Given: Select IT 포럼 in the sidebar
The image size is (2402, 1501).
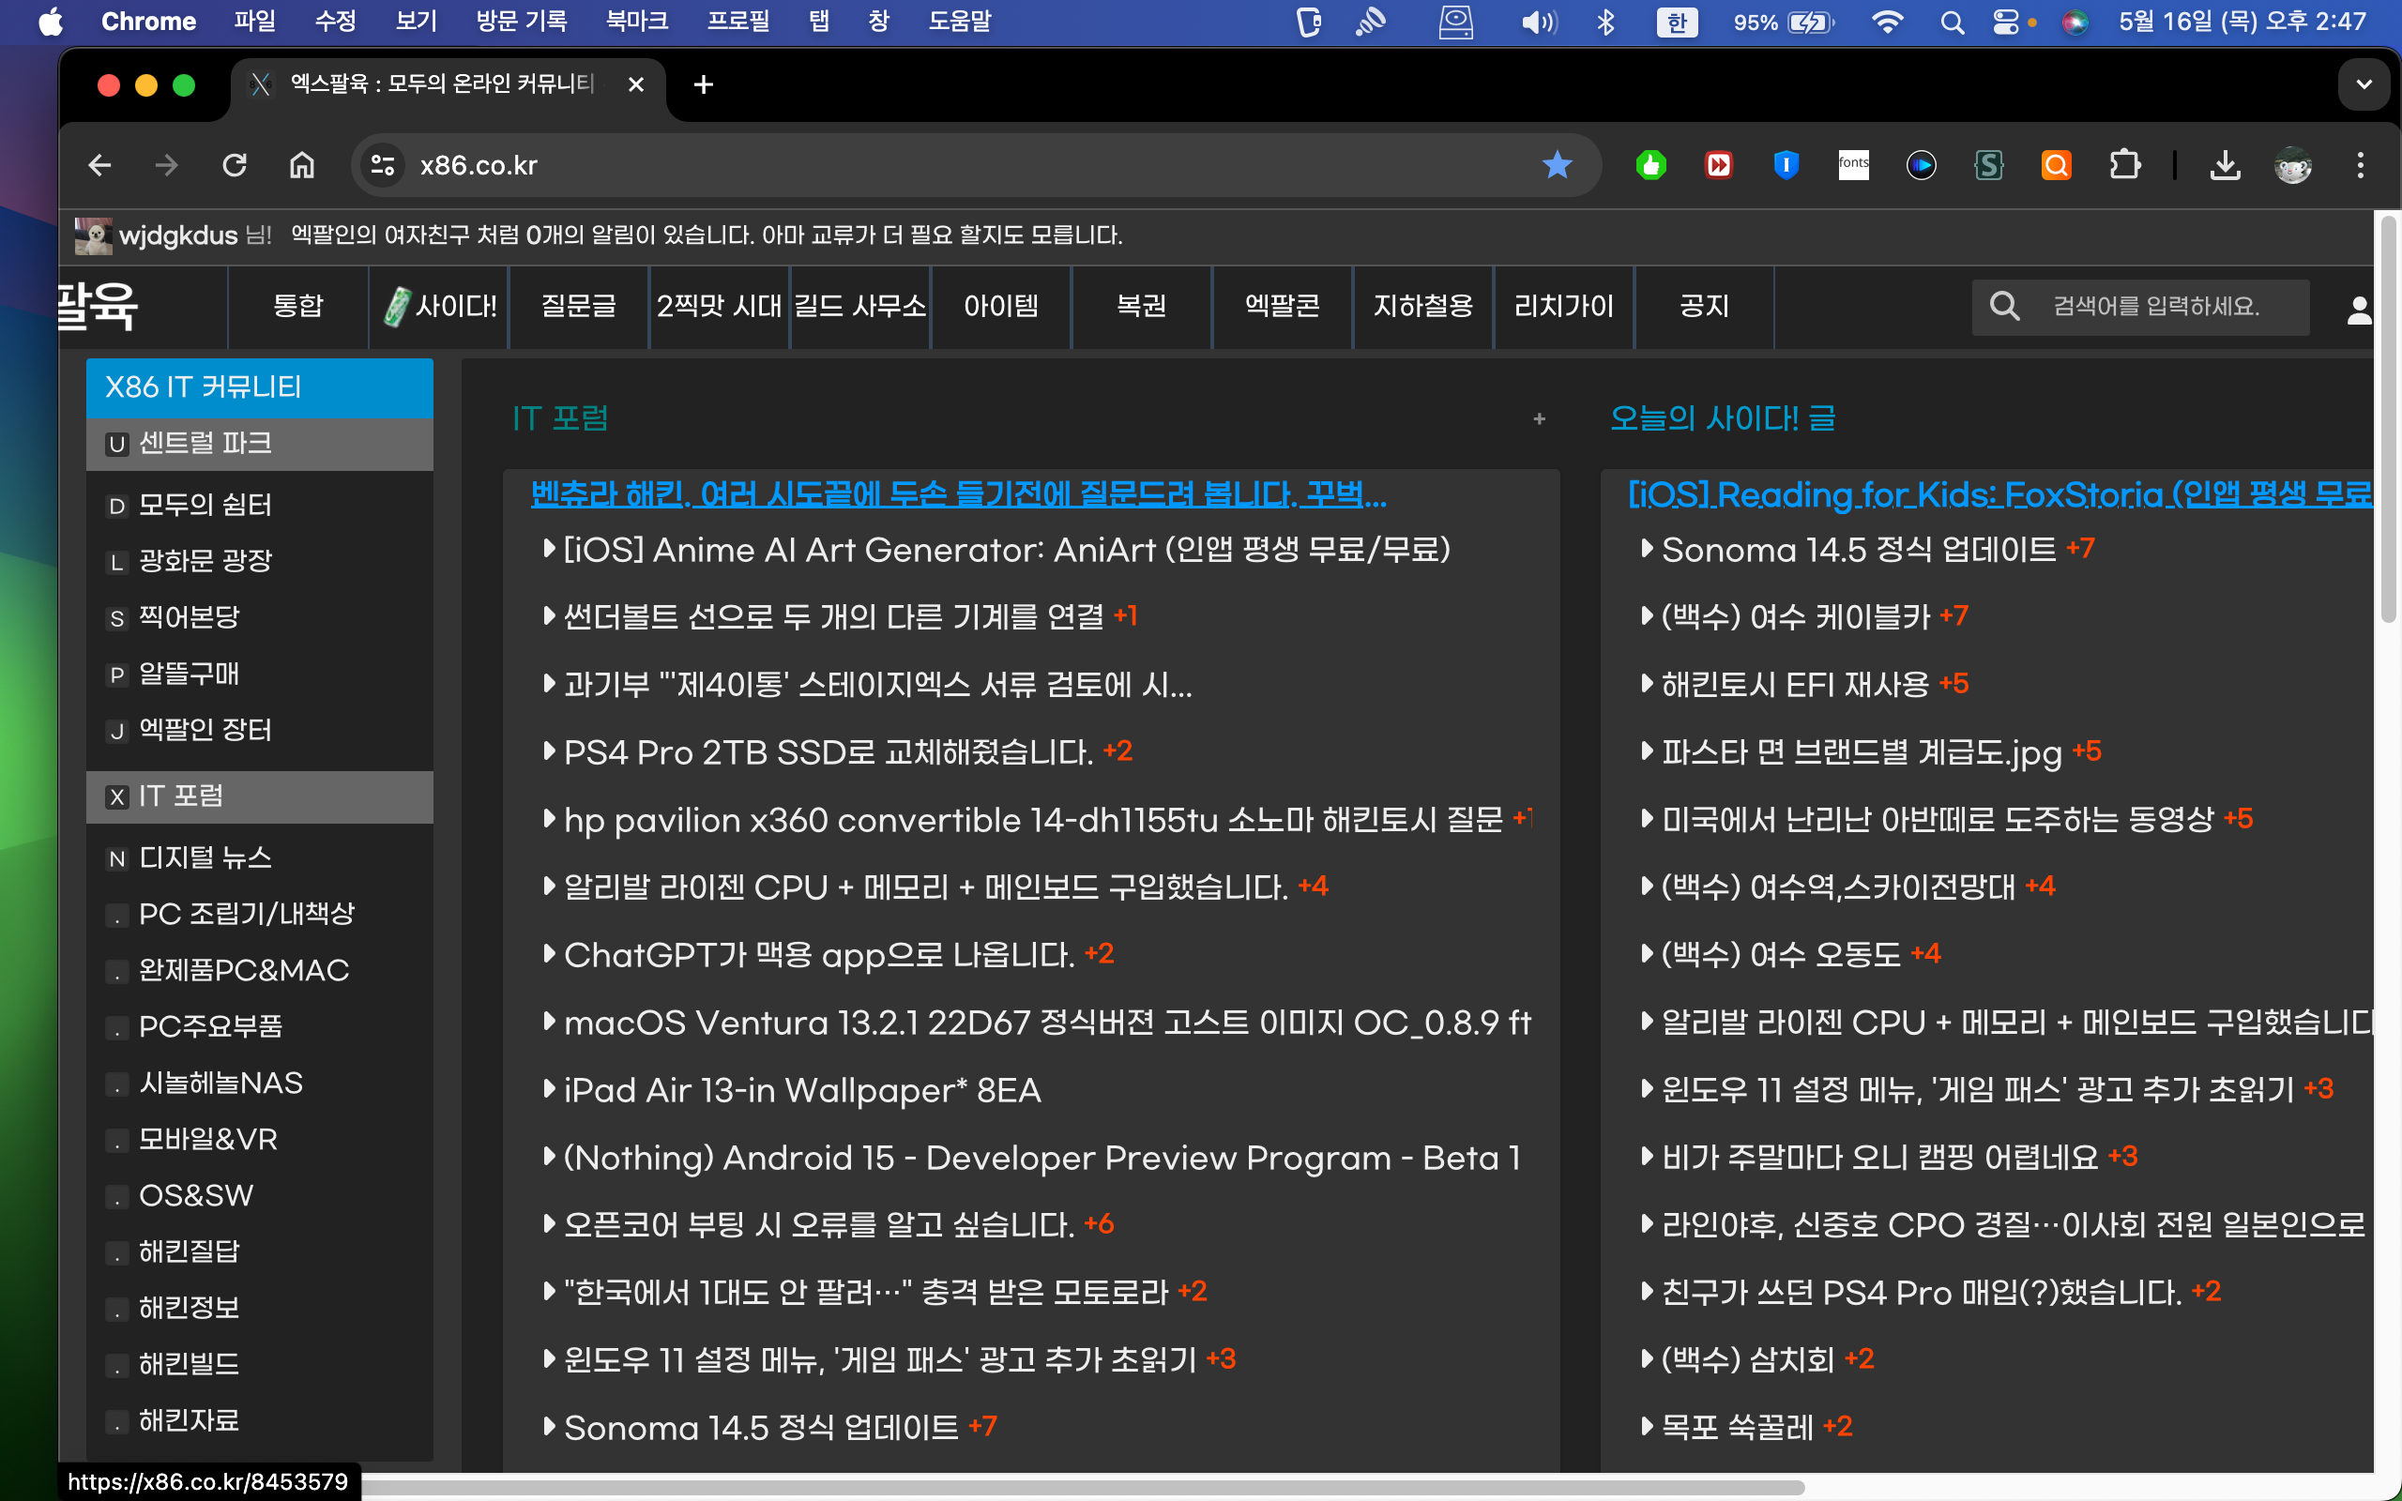Looking at the screenshot, I should 260,796.
